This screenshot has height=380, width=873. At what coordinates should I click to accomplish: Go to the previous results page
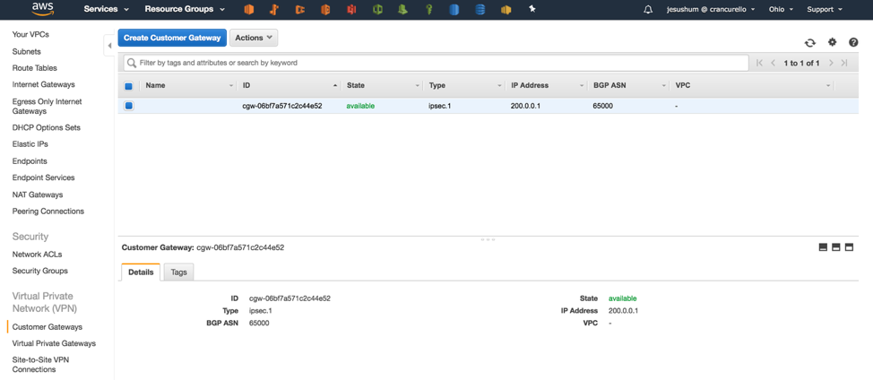tap(773, 63)
